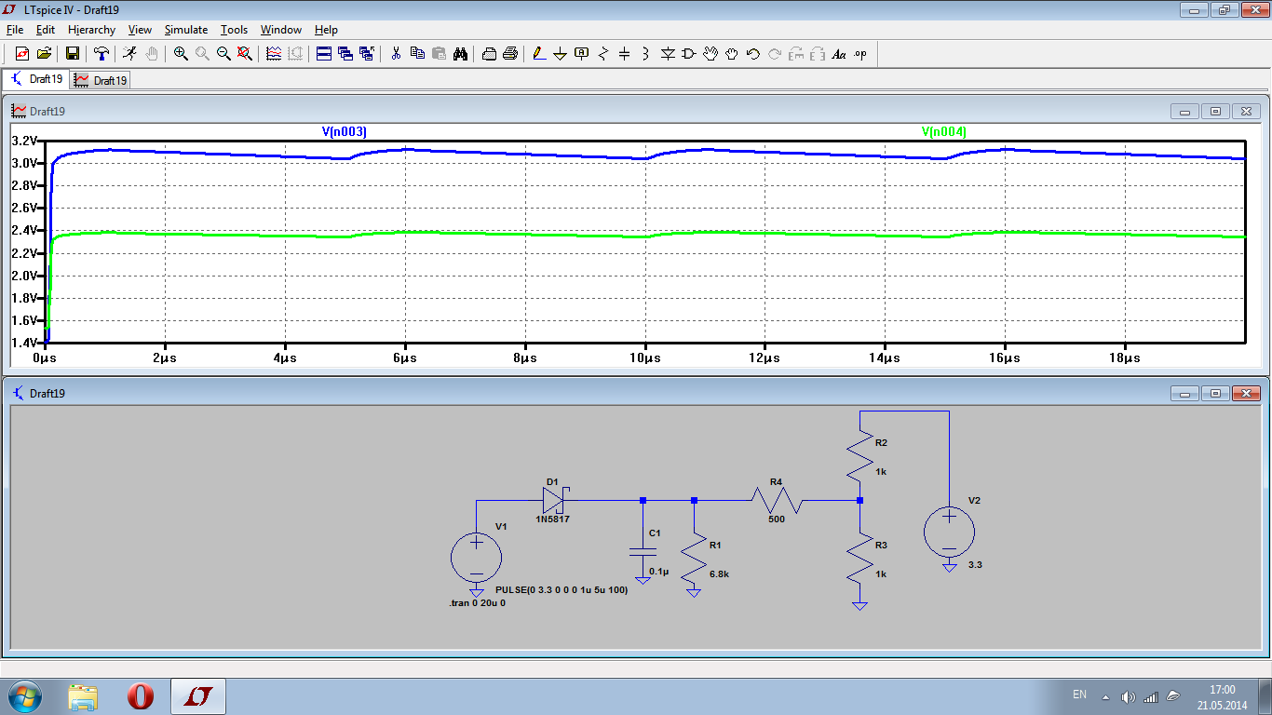Screen dimensions: 1272x715
Task: Open the Hierarchy menu
Action: click(91, 30)
